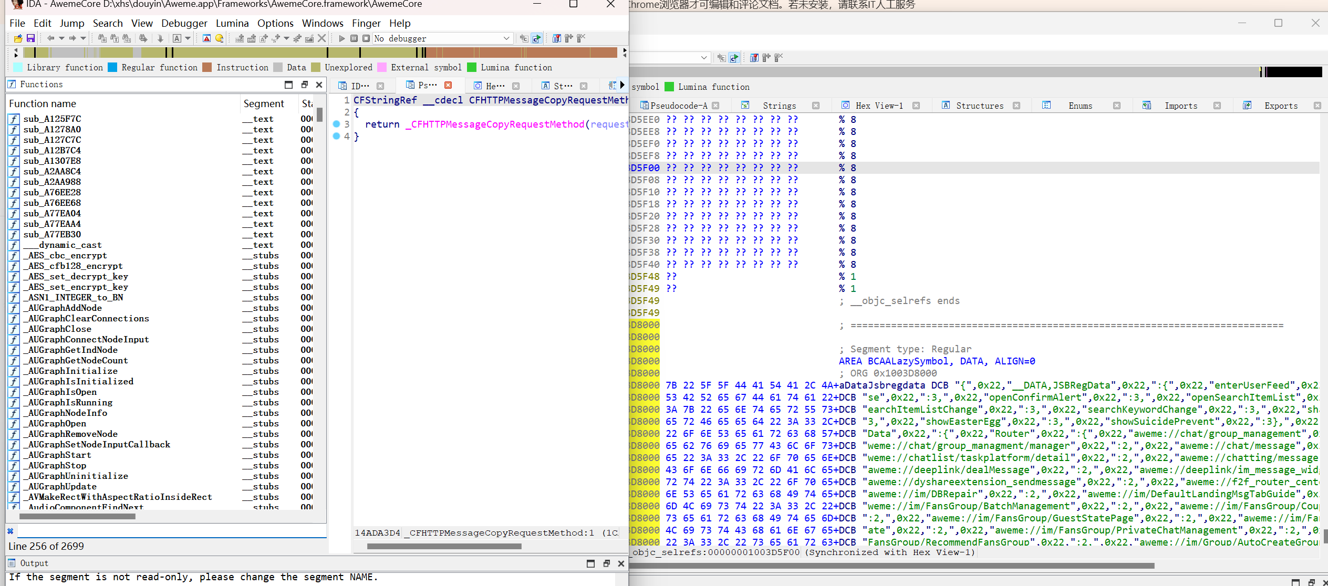
Task: Toggle breakpoint dot on pseudocode line 4
Action: tap(337, 136)
